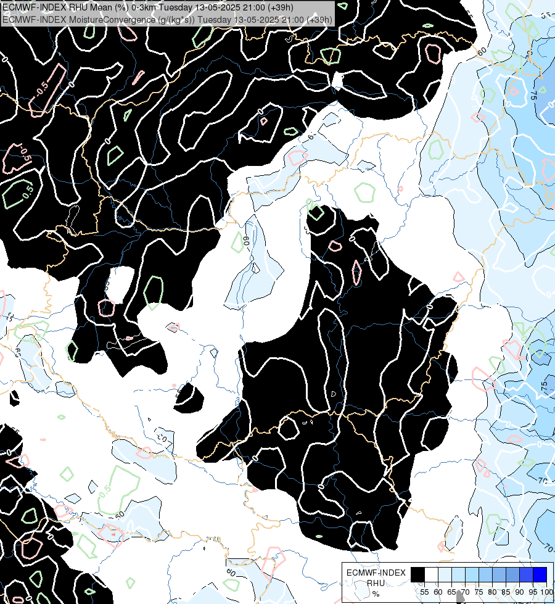This screenshot has height=604, width=555.
Task: Pick the white 55-60 legend swatch
Action: point(432,574)
